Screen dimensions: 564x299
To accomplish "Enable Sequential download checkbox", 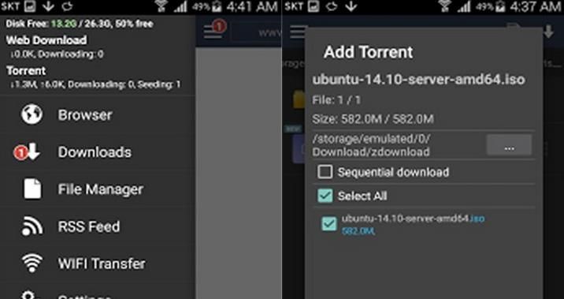I will (x=325, y=172).
